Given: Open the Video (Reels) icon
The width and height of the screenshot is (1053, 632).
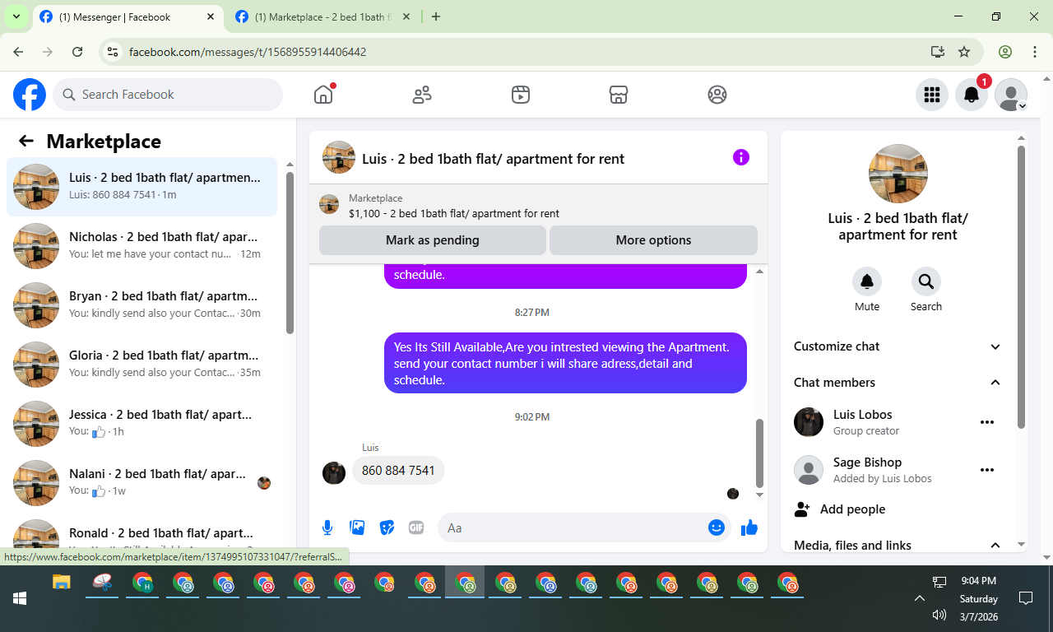Looking at the screenshot, I should (520, 95).
